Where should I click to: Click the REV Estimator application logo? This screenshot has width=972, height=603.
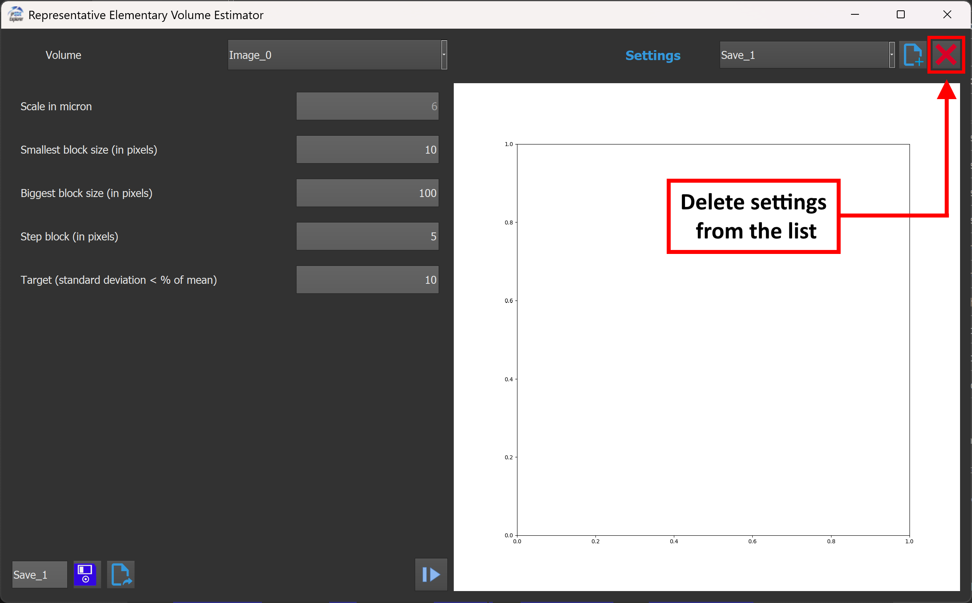[15, 14]
